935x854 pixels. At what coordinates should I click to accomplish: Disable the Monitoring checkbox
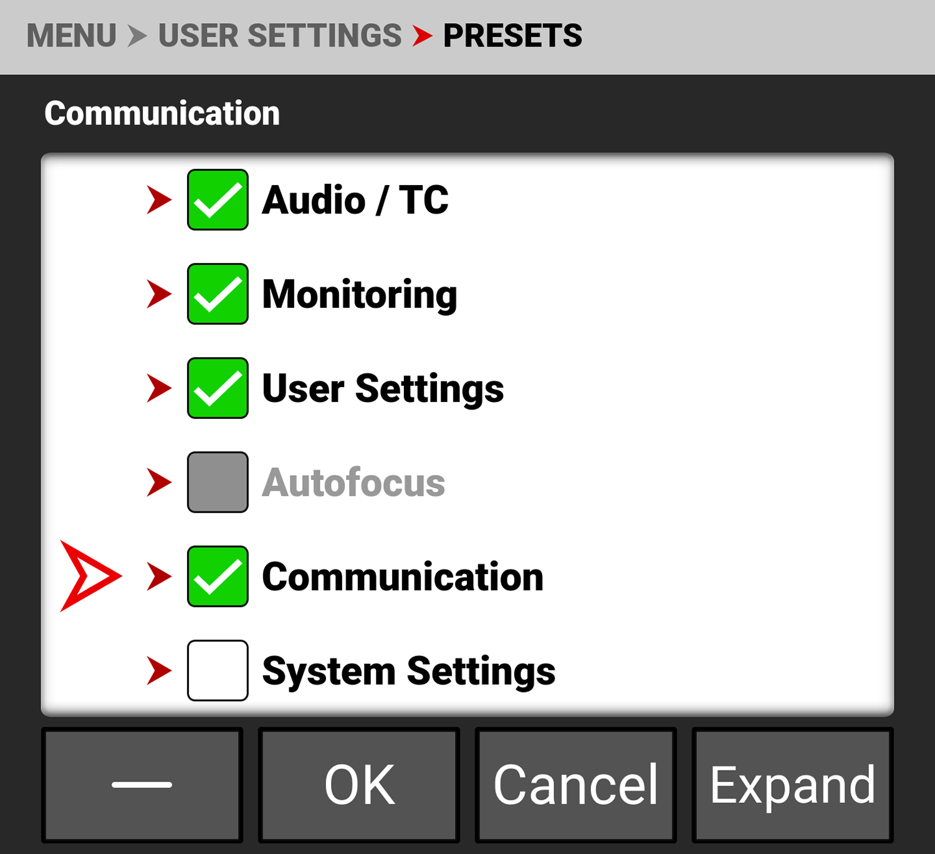coord(217,294)
